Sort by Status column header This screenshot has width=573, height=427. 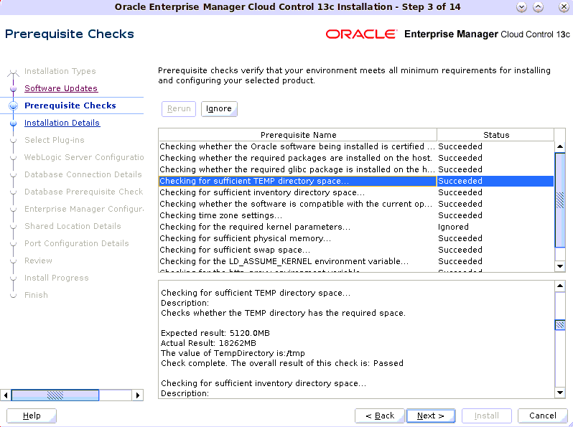coord(495,135)
